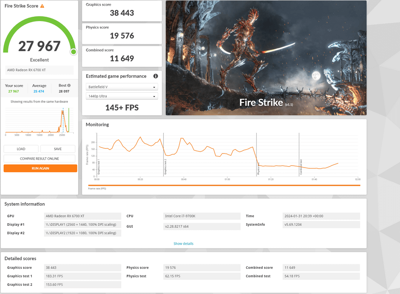
Task: Click Graphics test 2 value 153.60 FPS
Action: [82, 285]
